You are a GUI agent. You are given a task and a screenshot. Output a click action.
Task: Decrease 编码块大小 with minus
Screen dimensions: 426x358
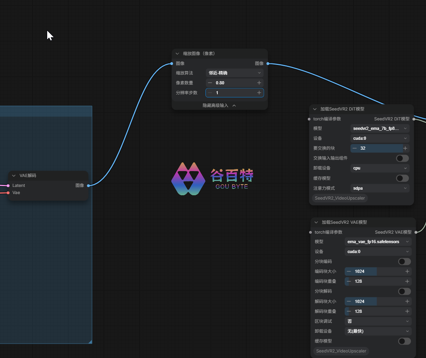pos(349,272)
